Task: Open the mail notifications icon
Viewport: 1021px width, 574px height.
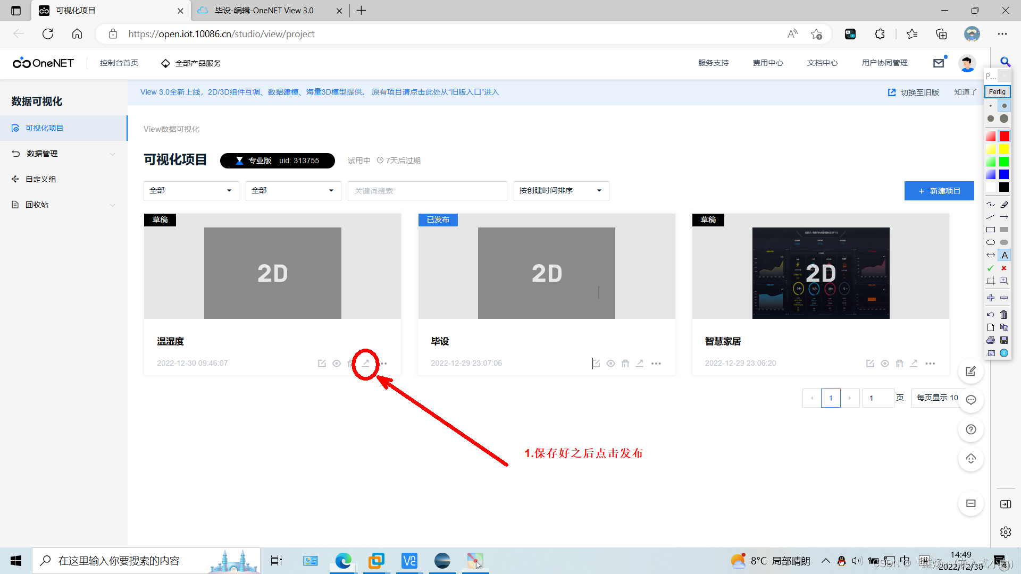Action: coord(939,63)
